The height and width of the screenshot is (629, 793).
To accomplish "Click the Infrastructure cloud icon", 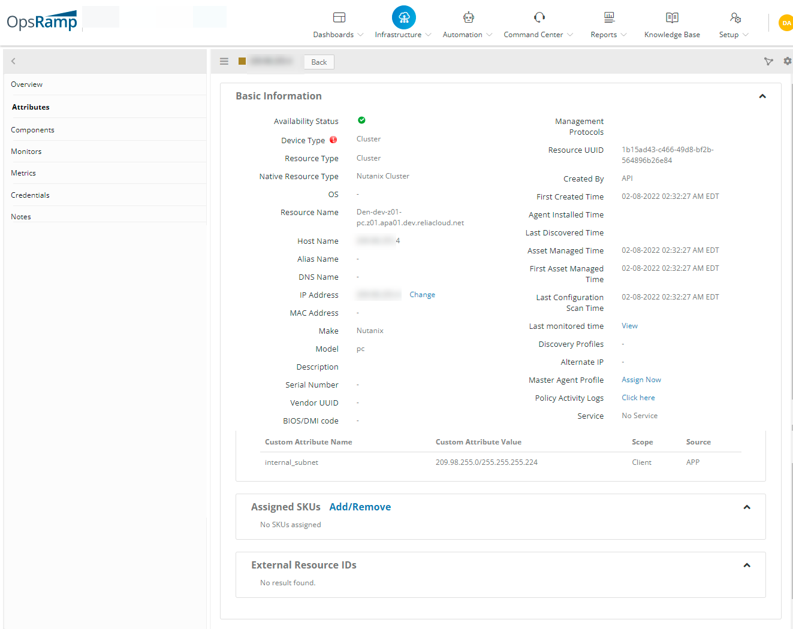I will click(x=404, y=17).
